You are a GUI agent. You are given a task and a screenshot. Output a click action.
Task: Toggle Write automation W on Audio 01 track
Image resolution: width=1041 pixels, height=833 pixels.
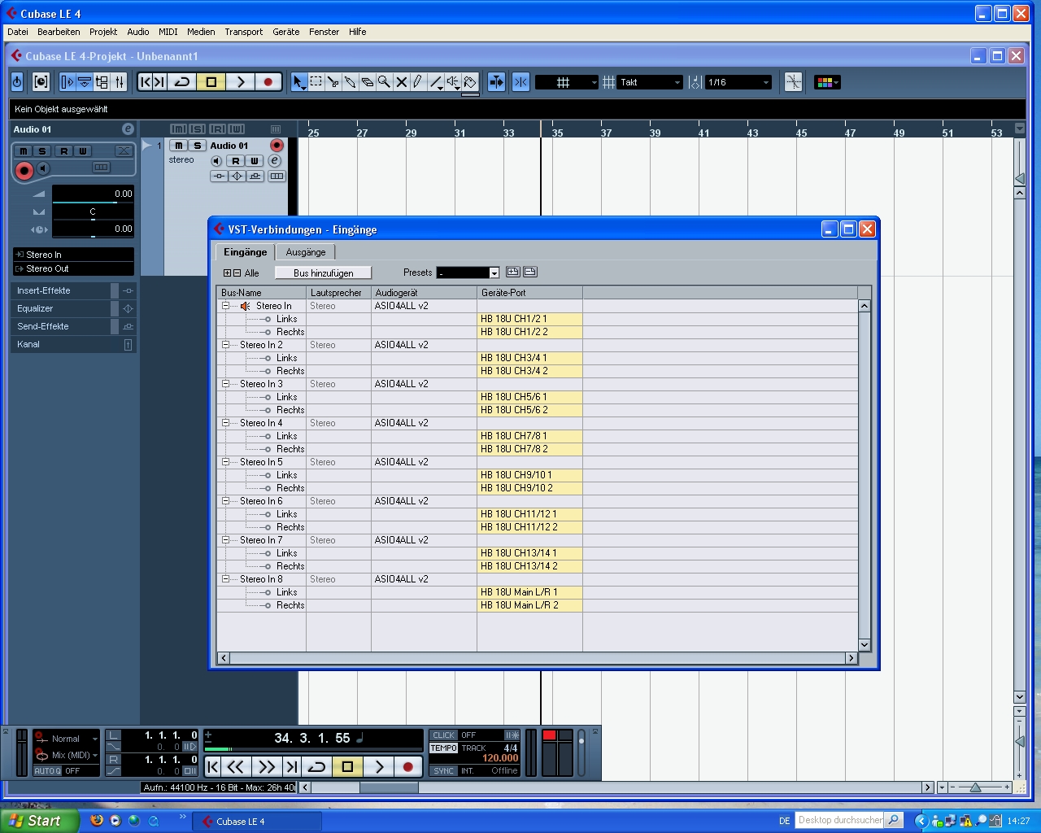coord(254,161)
